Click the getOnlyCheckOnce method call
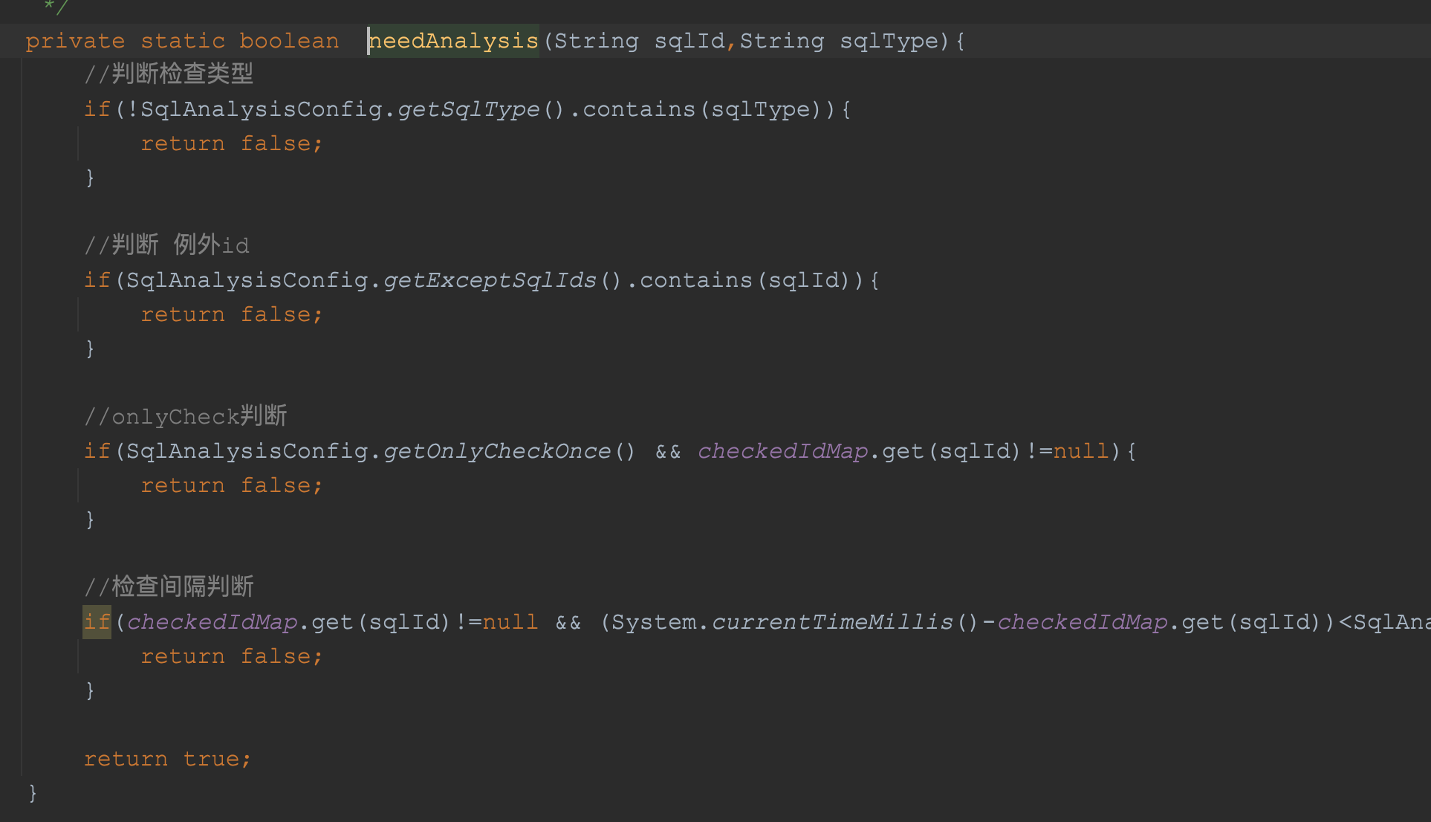Image resolution: width=1431 pixels, height=822 pixels. pyautogui.click(x=497, y=451)
